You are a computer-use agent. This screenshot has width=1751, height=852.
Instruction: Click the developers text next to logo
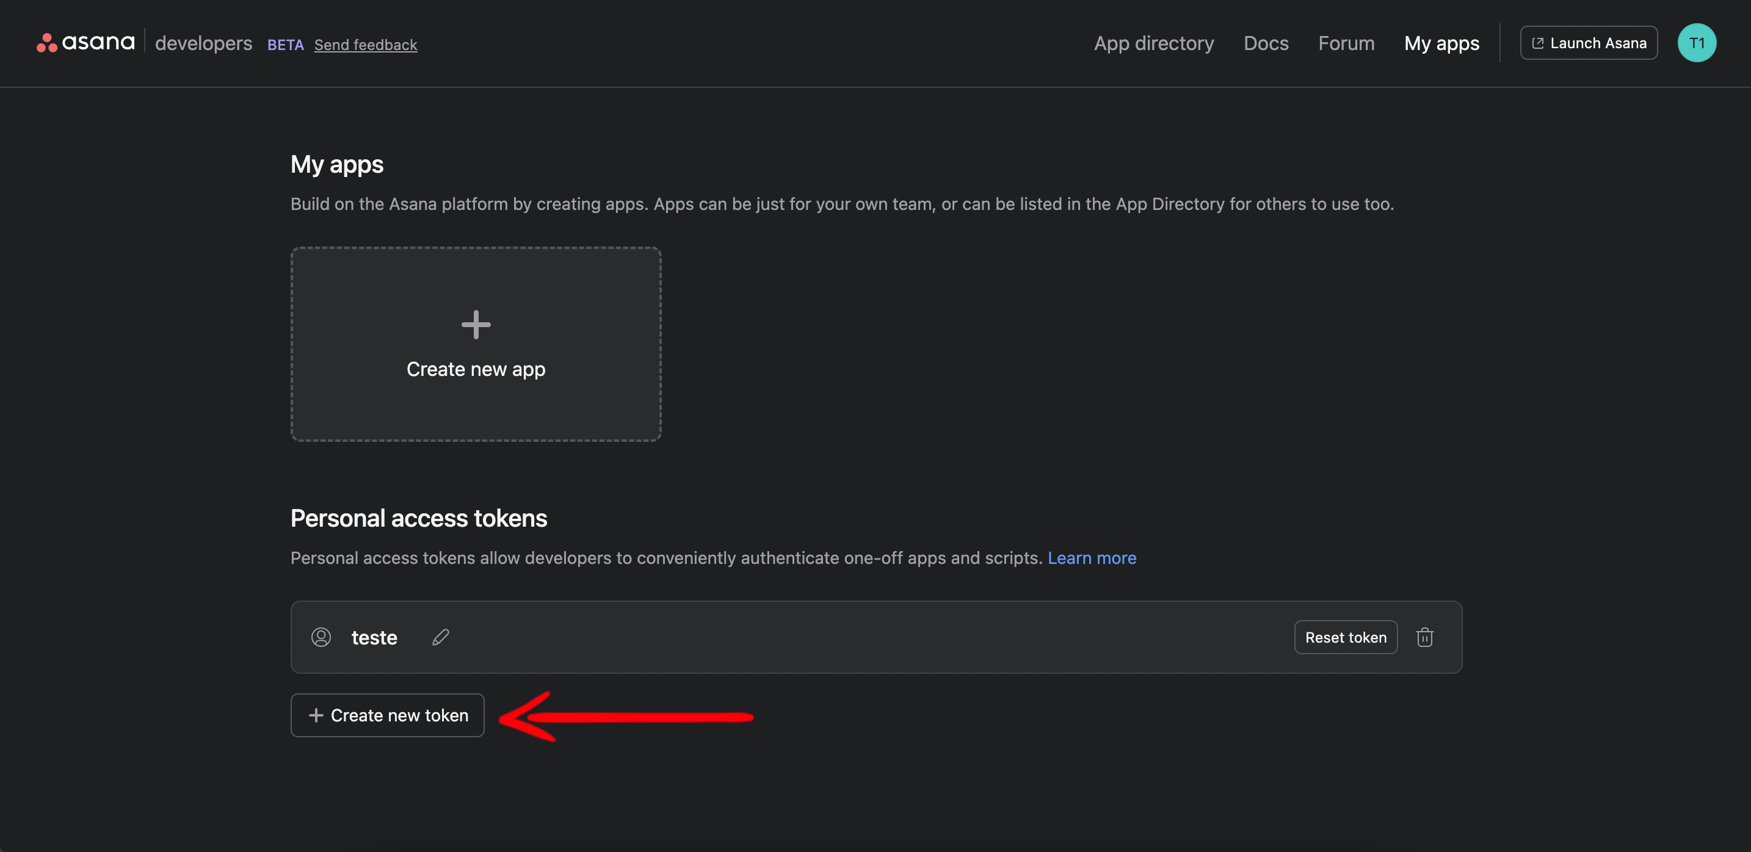(x=203, y=43)
